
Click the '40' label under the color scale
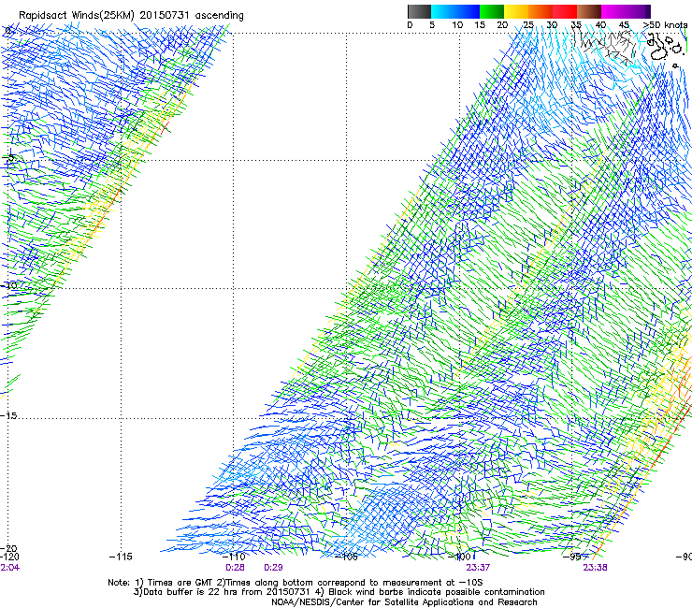point(600,25)
